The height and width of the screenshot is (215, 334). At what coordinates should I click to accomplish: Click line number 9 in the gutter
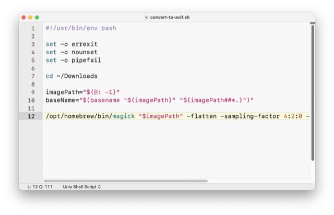[x=33, y=92]
